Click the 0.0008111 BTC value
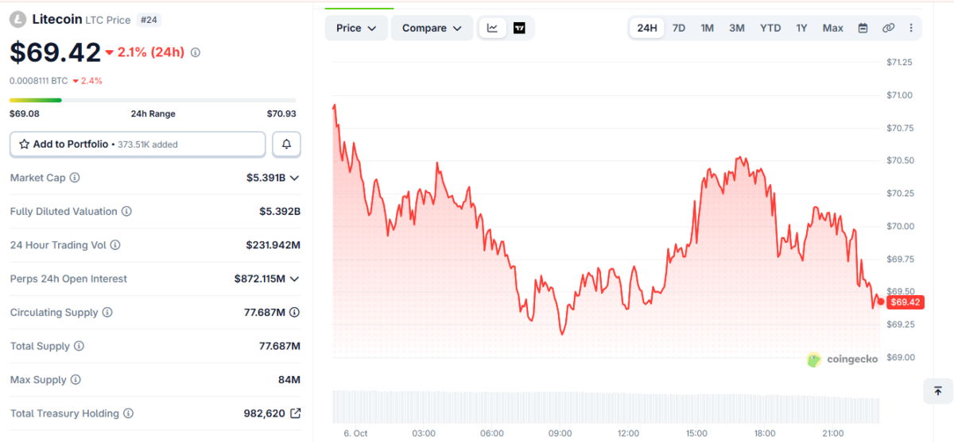This screenshot has width=954, height=442. pyautogui.click(x=38, y=81)
